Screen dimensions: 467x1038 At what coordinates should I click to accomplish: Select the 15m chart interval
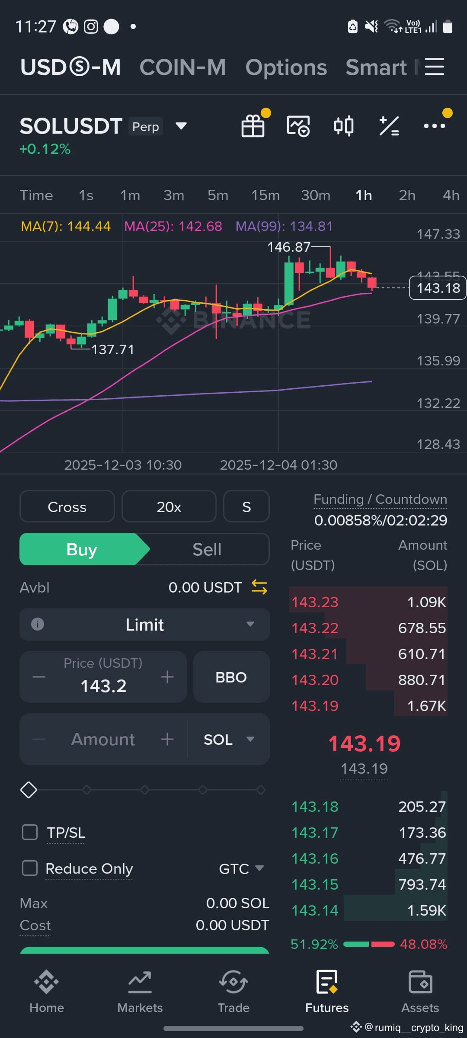265,195
